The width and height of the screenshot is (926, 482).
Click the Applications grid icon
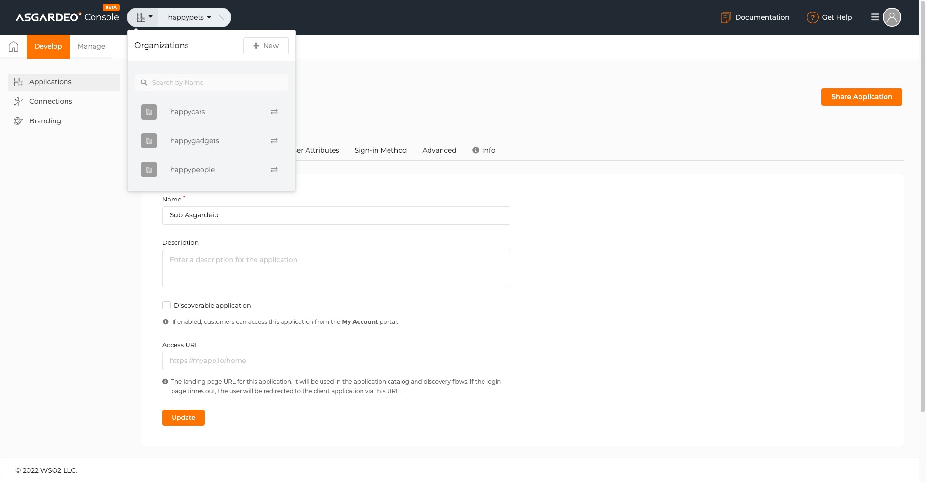19,82
